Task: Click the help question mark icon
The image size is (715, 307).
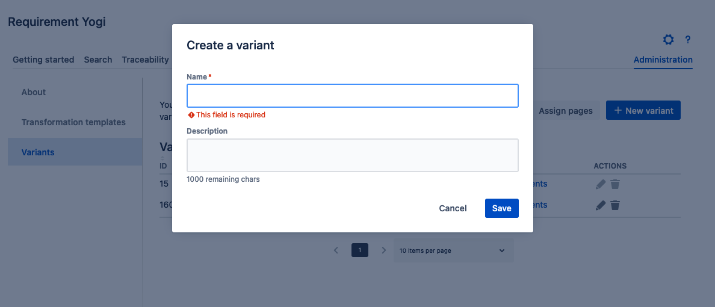Action: (688, 40)
